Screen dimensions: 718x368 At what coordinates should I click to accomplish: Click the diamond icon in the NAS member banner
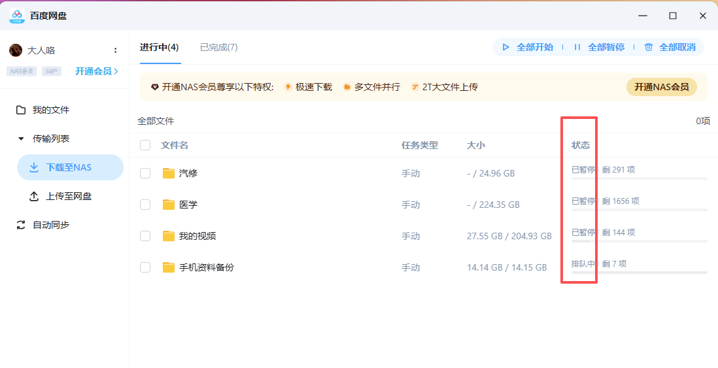click(155, 87)
